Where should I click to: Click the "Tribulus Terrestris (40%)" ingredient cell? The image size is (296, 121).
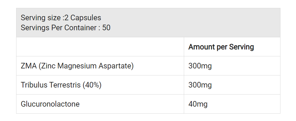(x=61, y=85)
